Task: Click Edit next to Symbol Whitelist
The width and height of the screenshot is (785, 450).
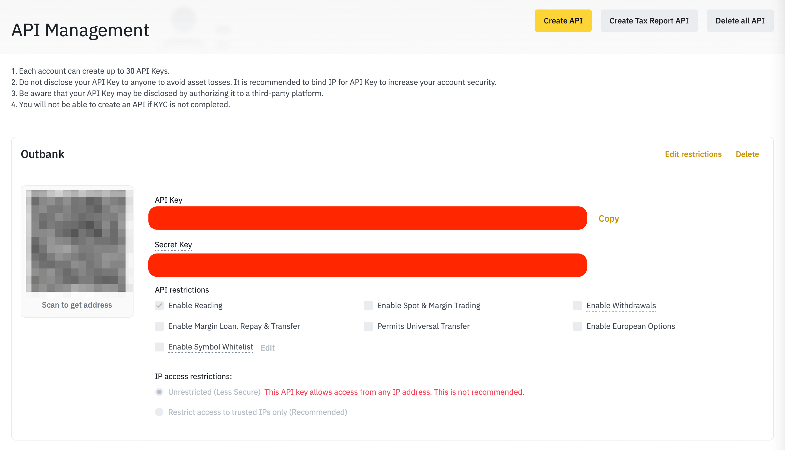Action: click(x=268, y=348)
